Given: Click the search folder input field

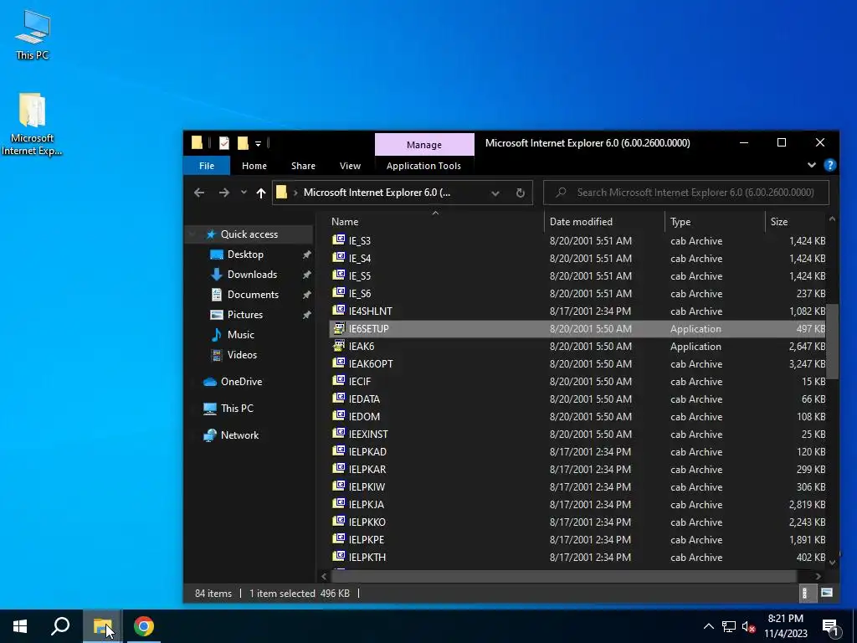Looking at the screenshot, I should pos(686,193).
